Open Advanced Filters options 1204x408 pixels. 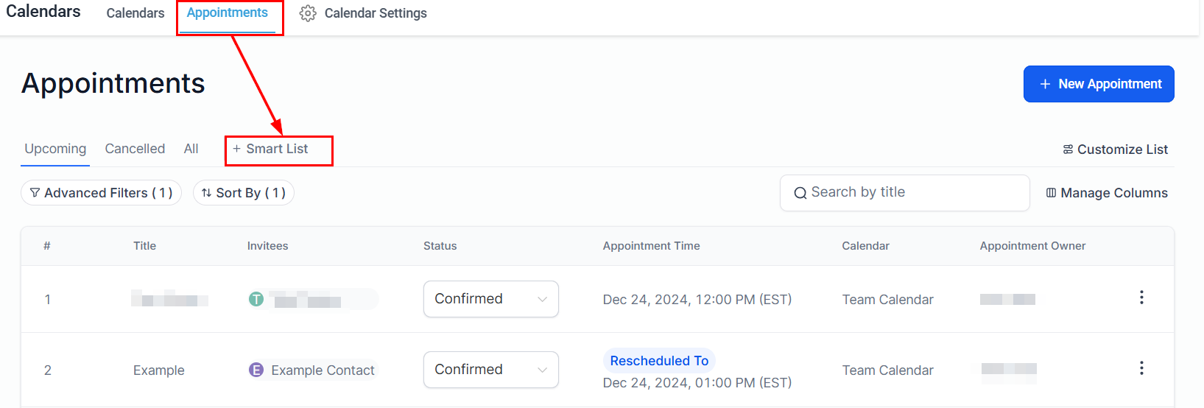tap(101, 193)
